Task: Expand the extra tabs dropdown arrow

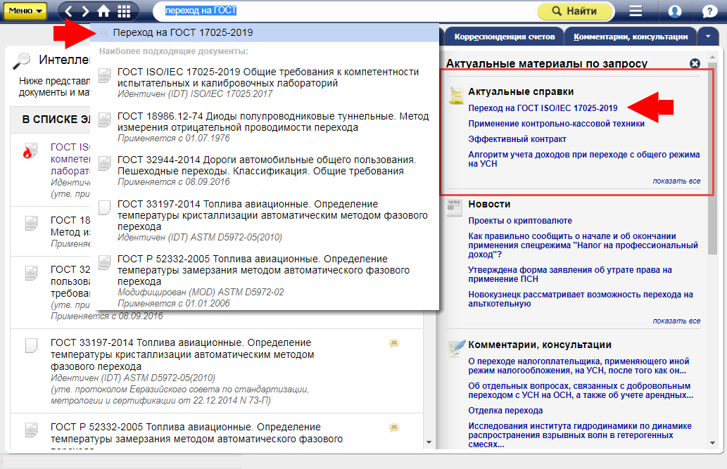Action: [707, 36]
